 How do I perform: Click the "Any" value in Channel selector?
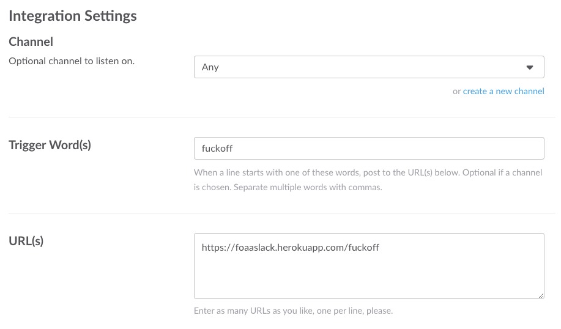click(210, 67)
